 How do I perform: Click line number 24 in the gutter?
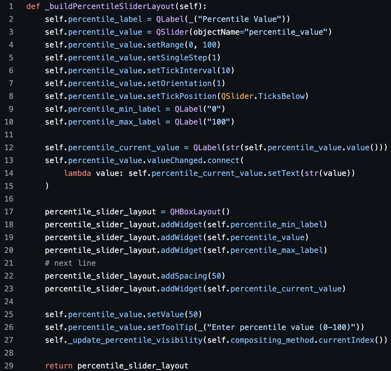click(9, 302)
